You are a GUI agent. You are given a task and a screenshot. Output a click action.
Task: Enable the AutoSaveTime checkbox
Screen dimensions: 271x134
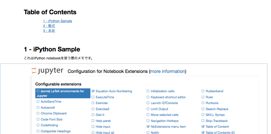(38, 101)
